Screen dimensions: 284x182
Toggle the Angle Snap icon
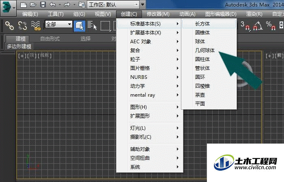pos(258,25)
